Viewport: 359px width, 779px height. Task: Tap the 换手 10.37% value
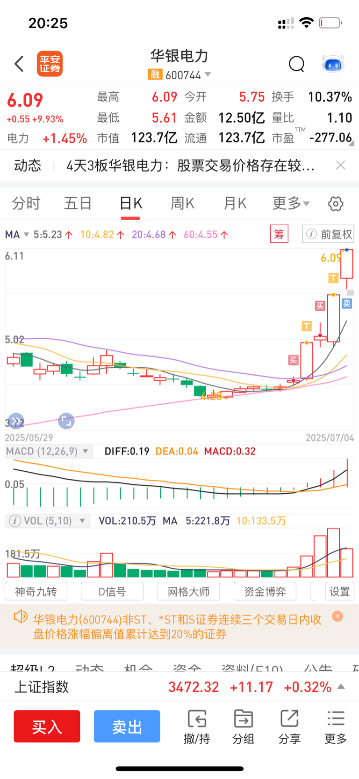pos(330,97)
